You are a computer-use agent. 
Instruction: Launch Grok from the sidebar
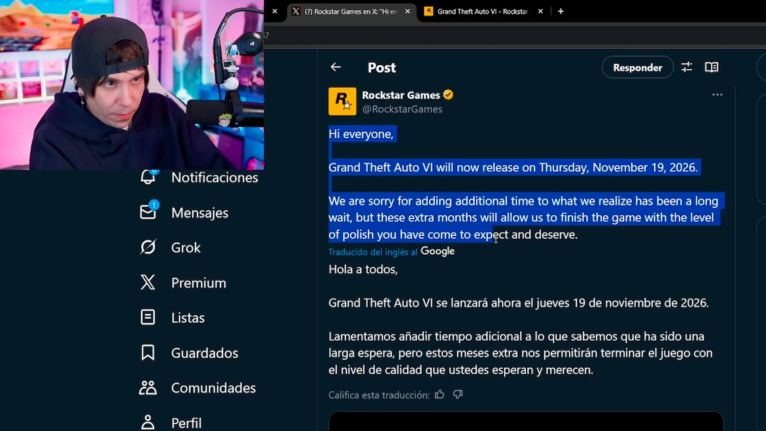point(185,247)
